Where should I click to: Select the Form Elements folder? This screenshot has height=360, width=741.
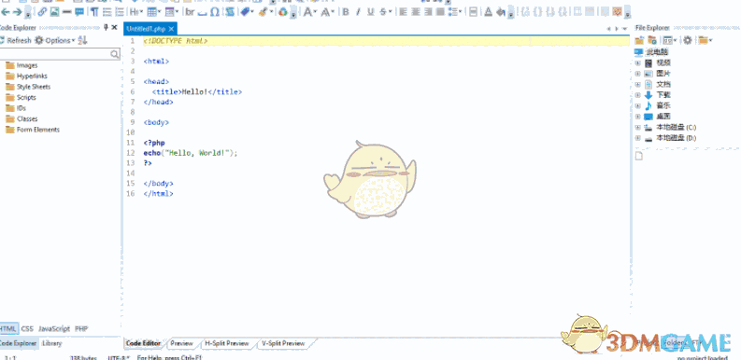click(33, 130)
